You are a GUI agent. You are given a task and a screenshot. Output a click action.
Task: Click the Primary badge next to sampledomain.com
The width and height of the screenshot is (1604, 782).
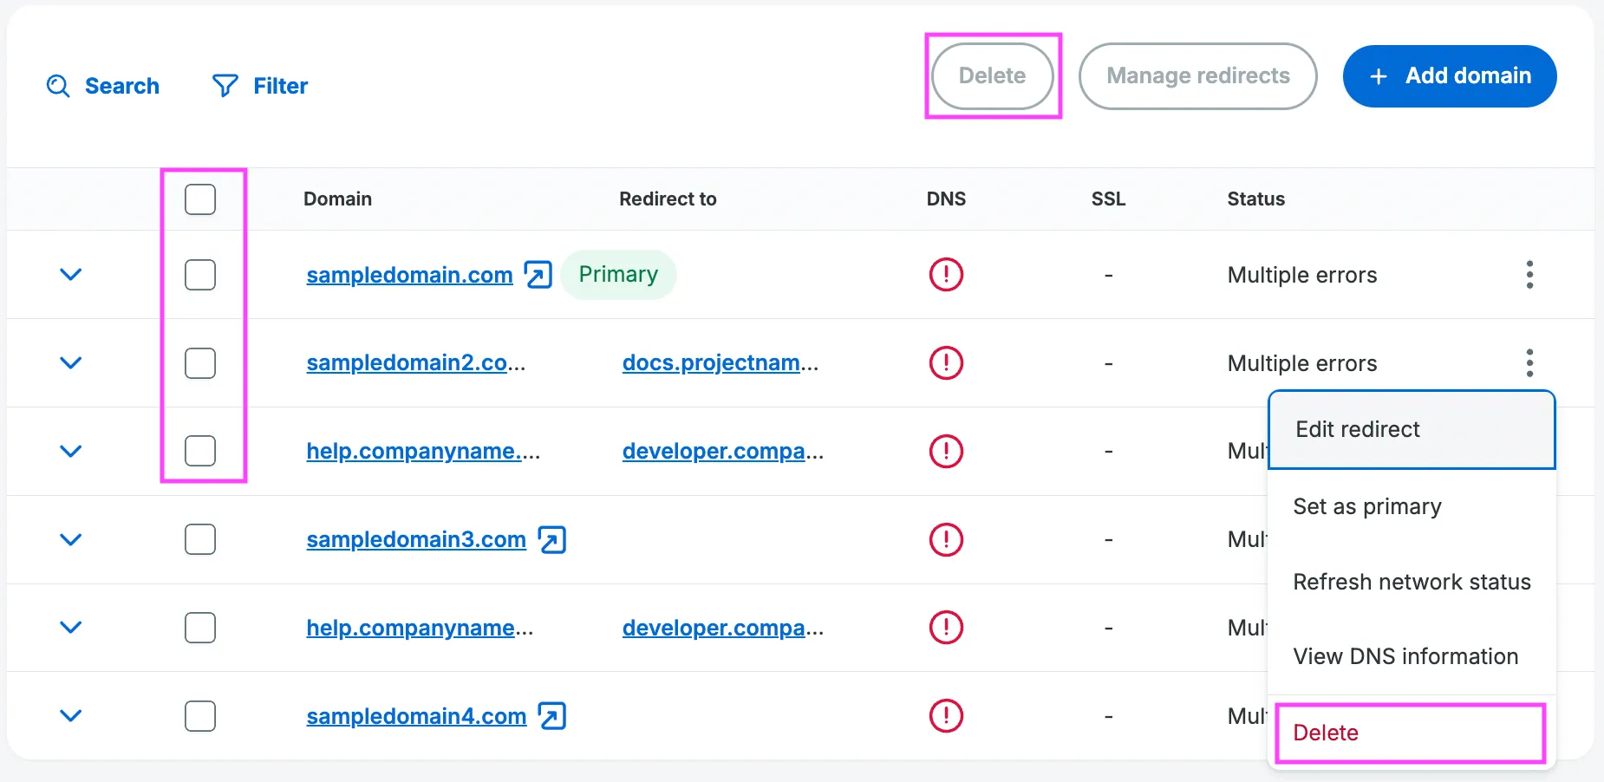(x=618, y=274)
